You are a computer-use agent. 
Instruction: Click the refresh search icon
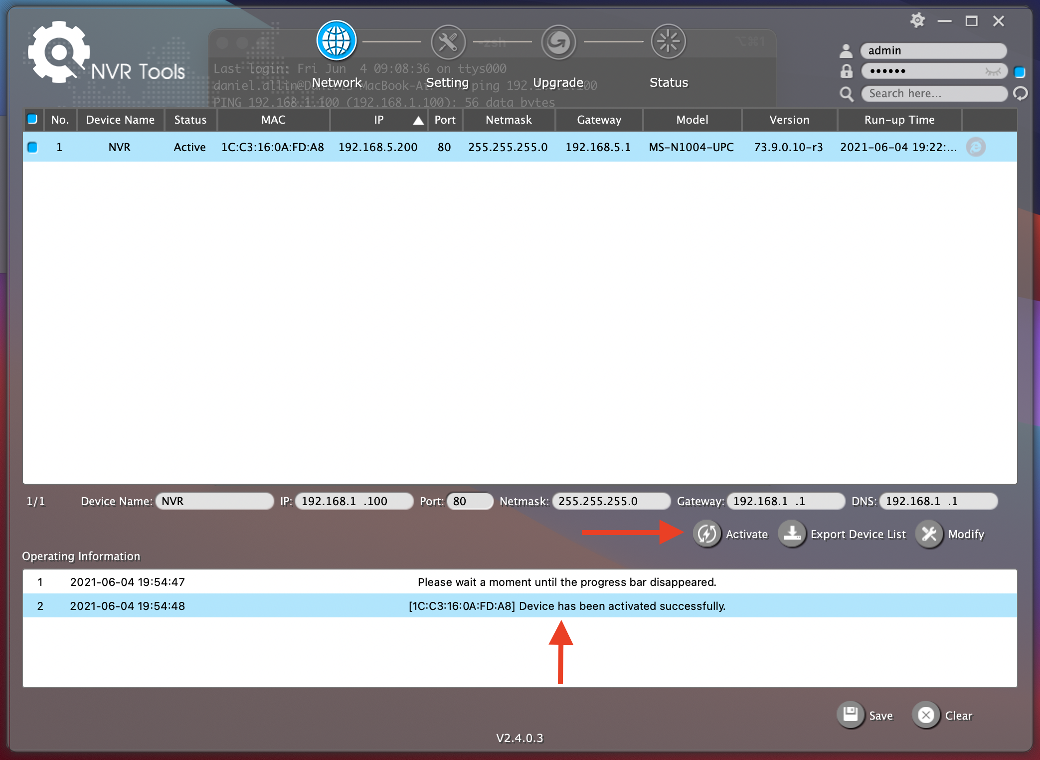(x=1021, y=93)
